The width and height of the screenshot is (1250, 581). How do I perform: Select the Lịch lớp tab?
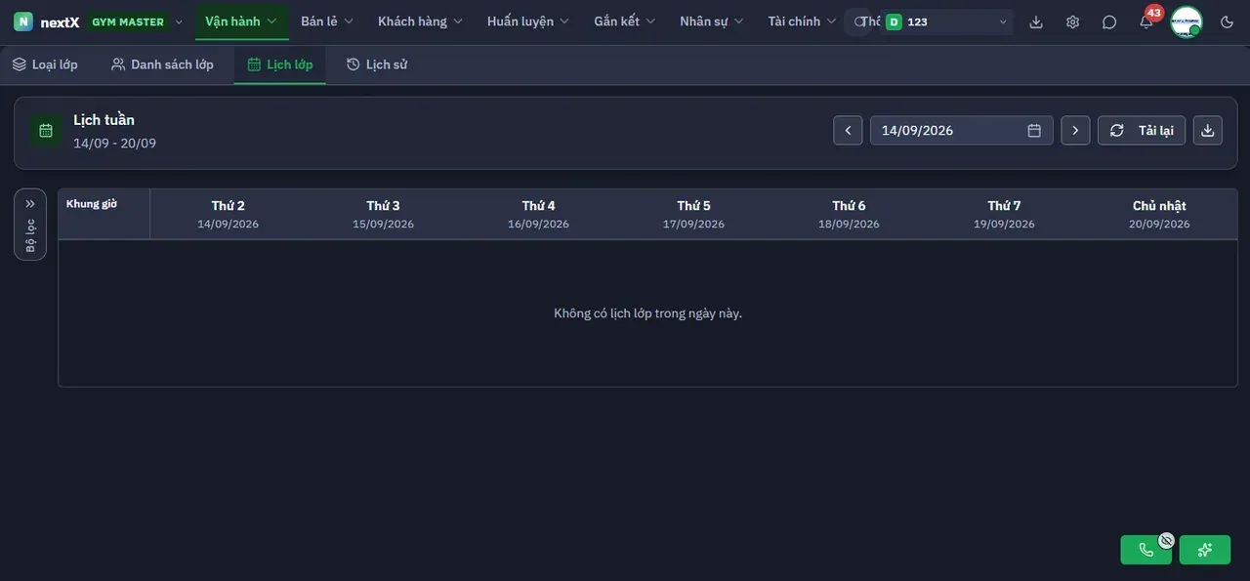click(x=280, y=64)
